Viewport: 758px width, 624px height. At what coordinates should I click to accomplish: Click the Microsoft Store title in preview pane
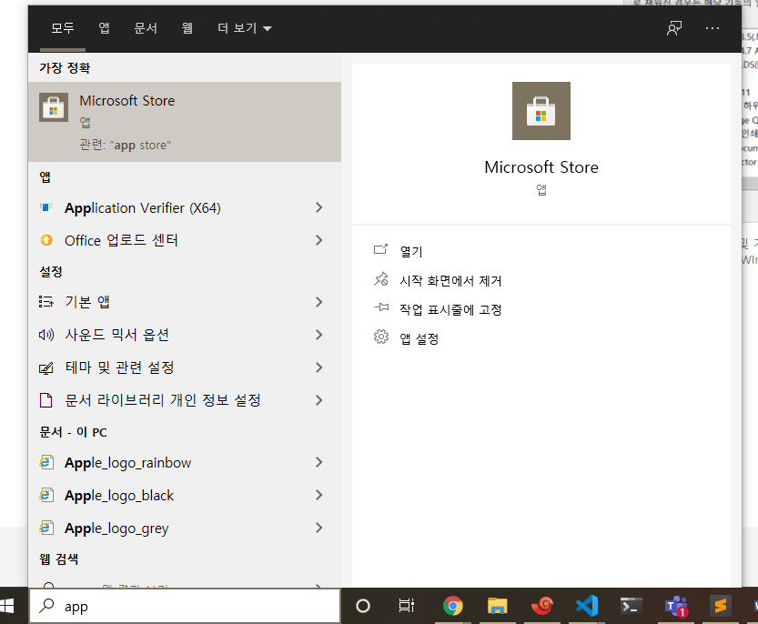click(541, 167)
